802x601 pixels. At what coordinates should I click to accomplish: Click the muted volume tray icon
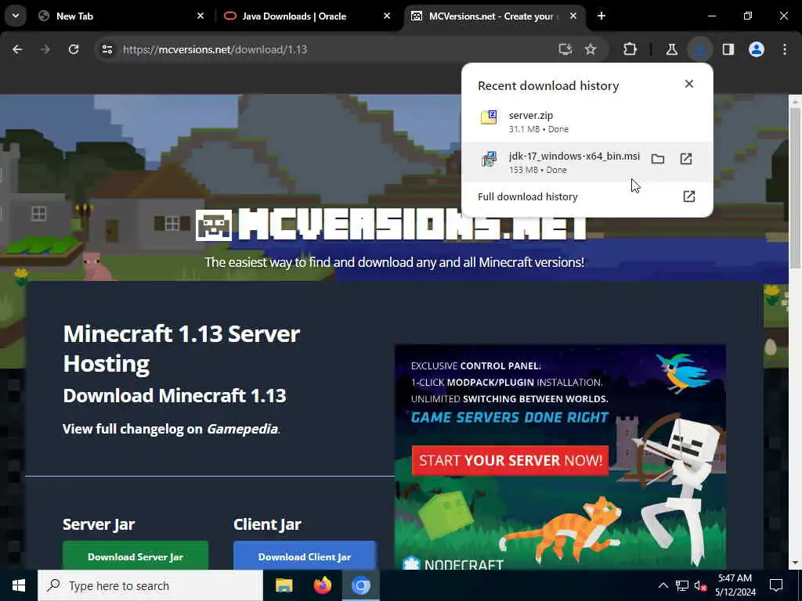pyautogui.click(x=701, y=585)
